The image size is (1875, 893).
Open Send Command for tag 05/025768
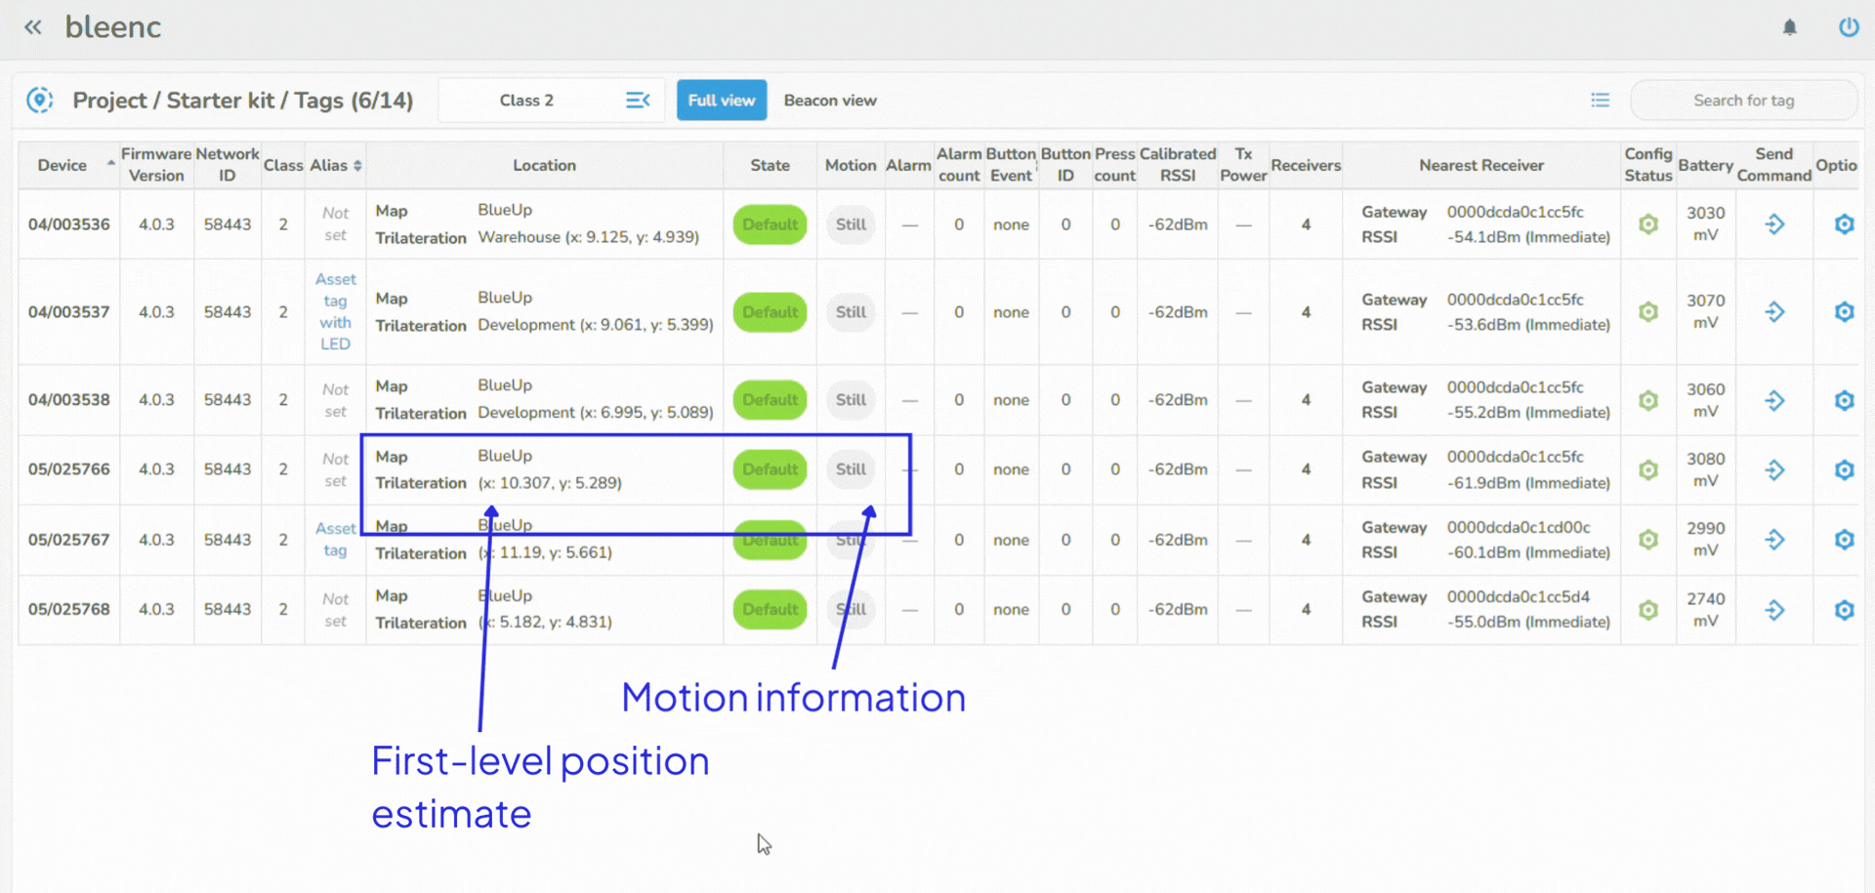point(1775,609)
